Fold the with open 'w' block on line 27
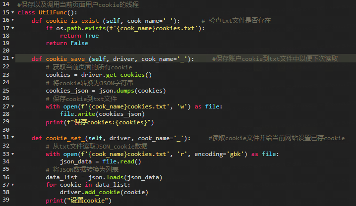Screen dimensions: 356x206 pyautogui.click(x=13, y=106)
